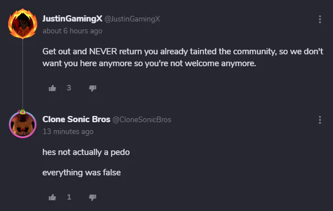Click the @CloneSonicBros handle

click(142, 120)
